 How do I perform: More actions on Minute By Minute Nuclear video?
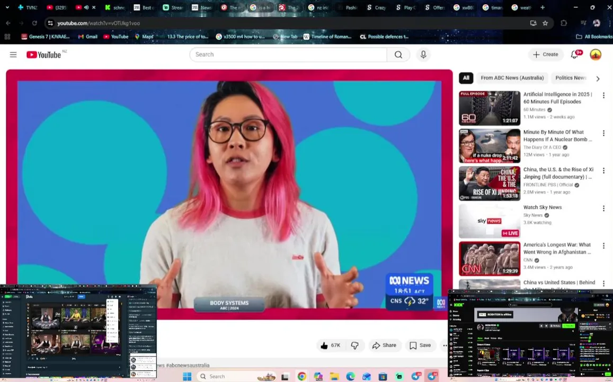click(x=603, y=133)
